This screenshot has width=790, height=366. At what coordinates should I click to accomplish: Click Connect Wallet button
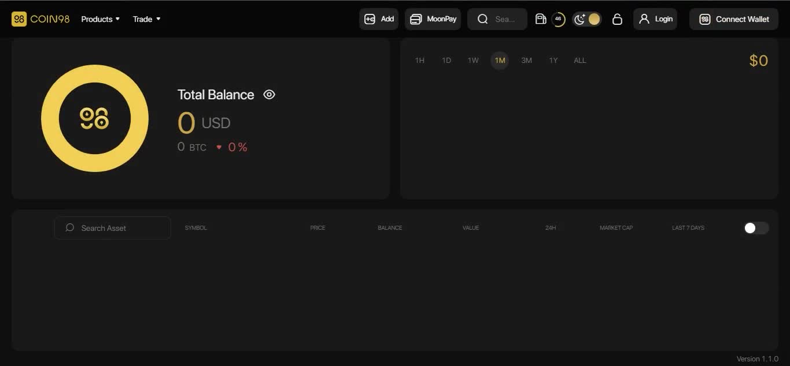(733, 19)
